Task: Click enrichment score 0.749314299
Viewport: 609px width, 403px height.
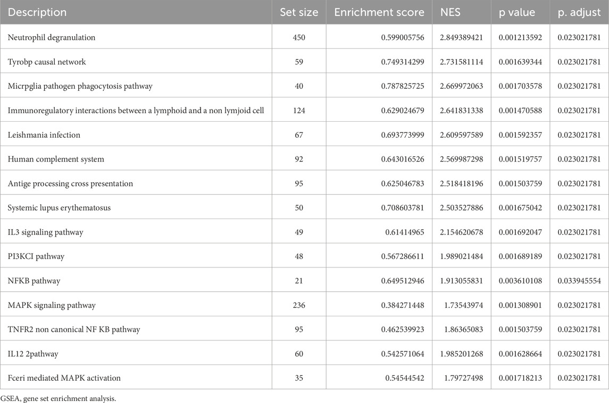Action: click(403, 62)
